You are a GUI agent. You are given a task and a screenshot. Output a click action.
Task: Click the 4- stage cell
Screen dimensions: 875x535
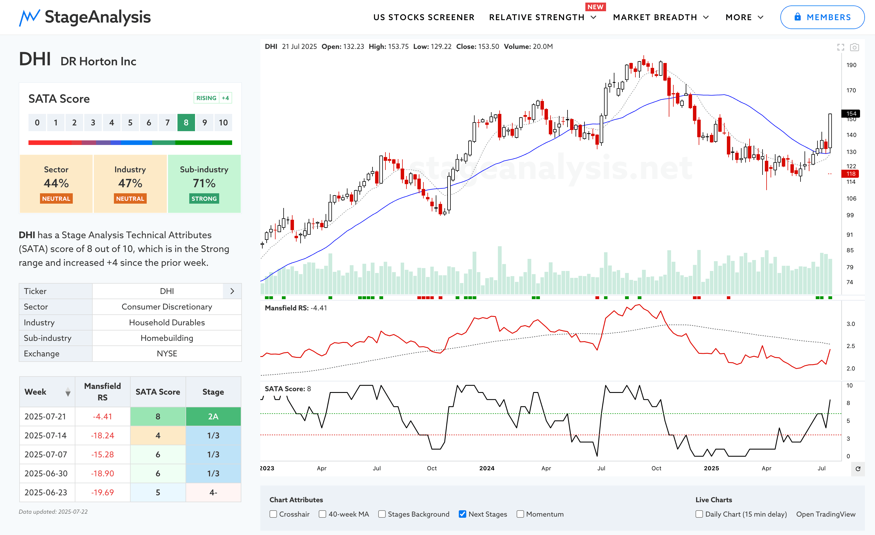pyautogui.click(x=213, y=492)
